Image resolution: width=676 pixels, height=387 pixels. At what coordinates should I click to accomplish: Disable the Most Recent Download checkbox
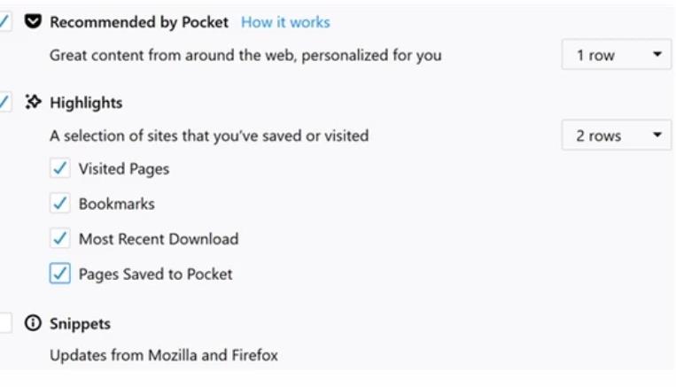(x=60, y=239)
